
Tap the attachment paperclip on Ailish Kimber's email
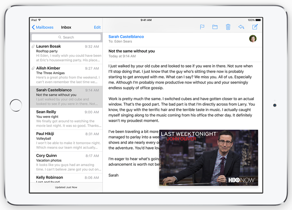click(x=33, y=68)
